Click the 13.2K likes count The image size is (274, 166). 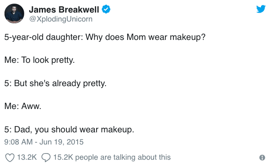tap(27, 157)
